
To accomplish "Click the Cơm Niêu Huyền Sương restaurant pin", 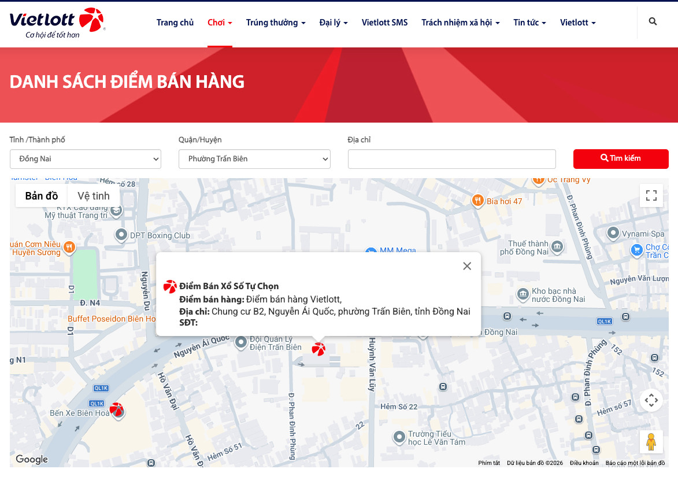I will pos(69,247).
